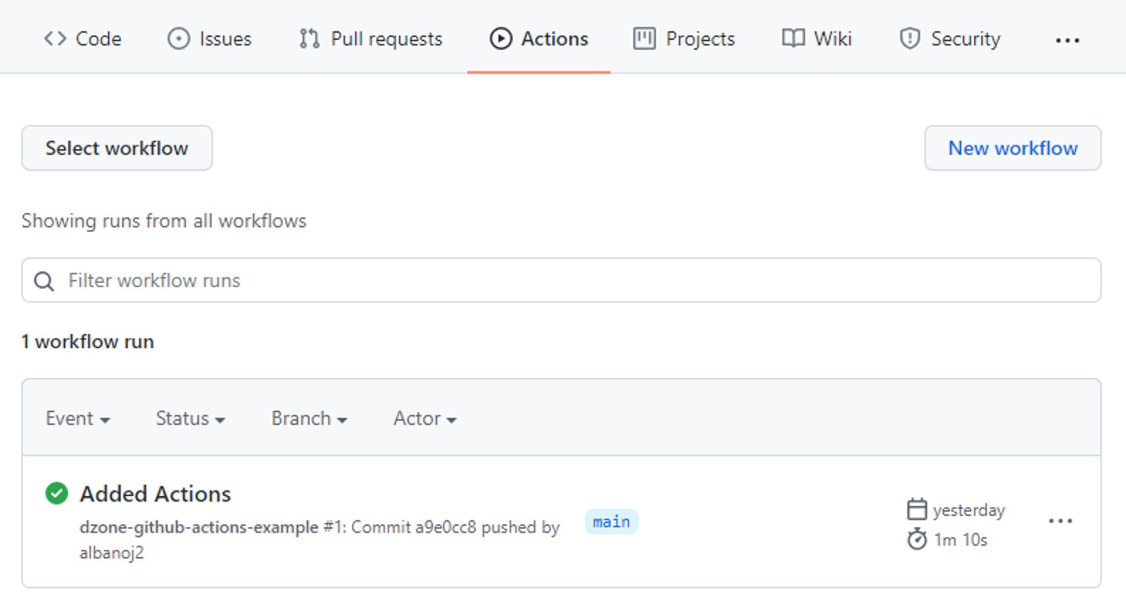Viewport: 1126px width, 592px height.
Task: Click the stopwatch duration icon
Action: 916,539
